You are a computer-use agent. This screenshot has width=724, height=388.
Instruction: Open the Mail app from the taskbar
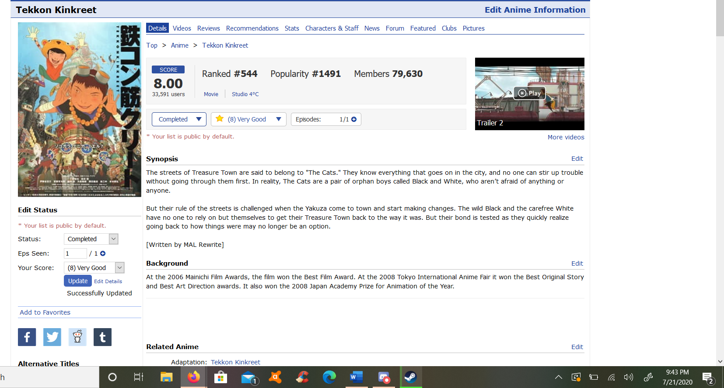click(x=248, y=377)
